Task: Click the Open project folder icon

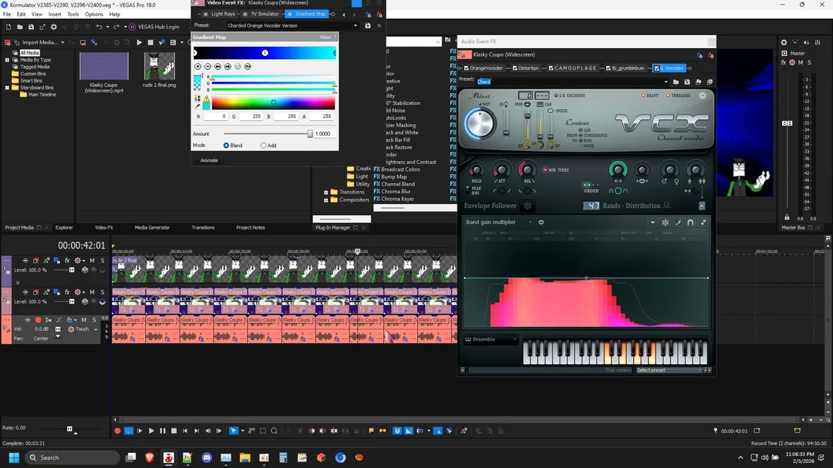Action: pos(20,27)
